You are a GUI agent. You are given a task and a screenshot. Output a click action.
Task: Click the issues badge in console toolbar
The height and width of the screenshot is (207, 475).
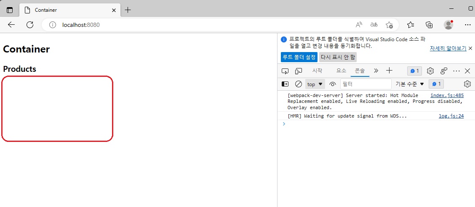(436, 84)
